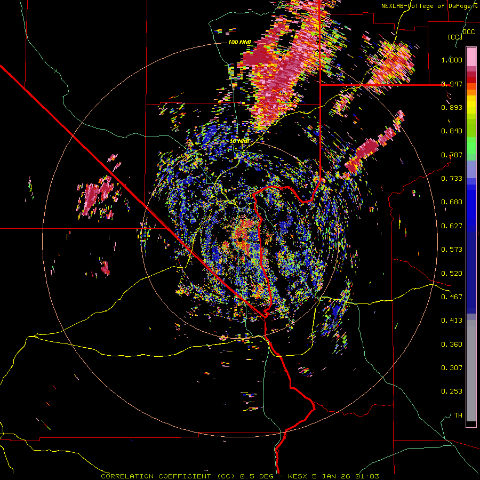Click the 100 NMI range ring label
Image resolution: width=480 pixels, height=480 pixels.
[239, 42]
